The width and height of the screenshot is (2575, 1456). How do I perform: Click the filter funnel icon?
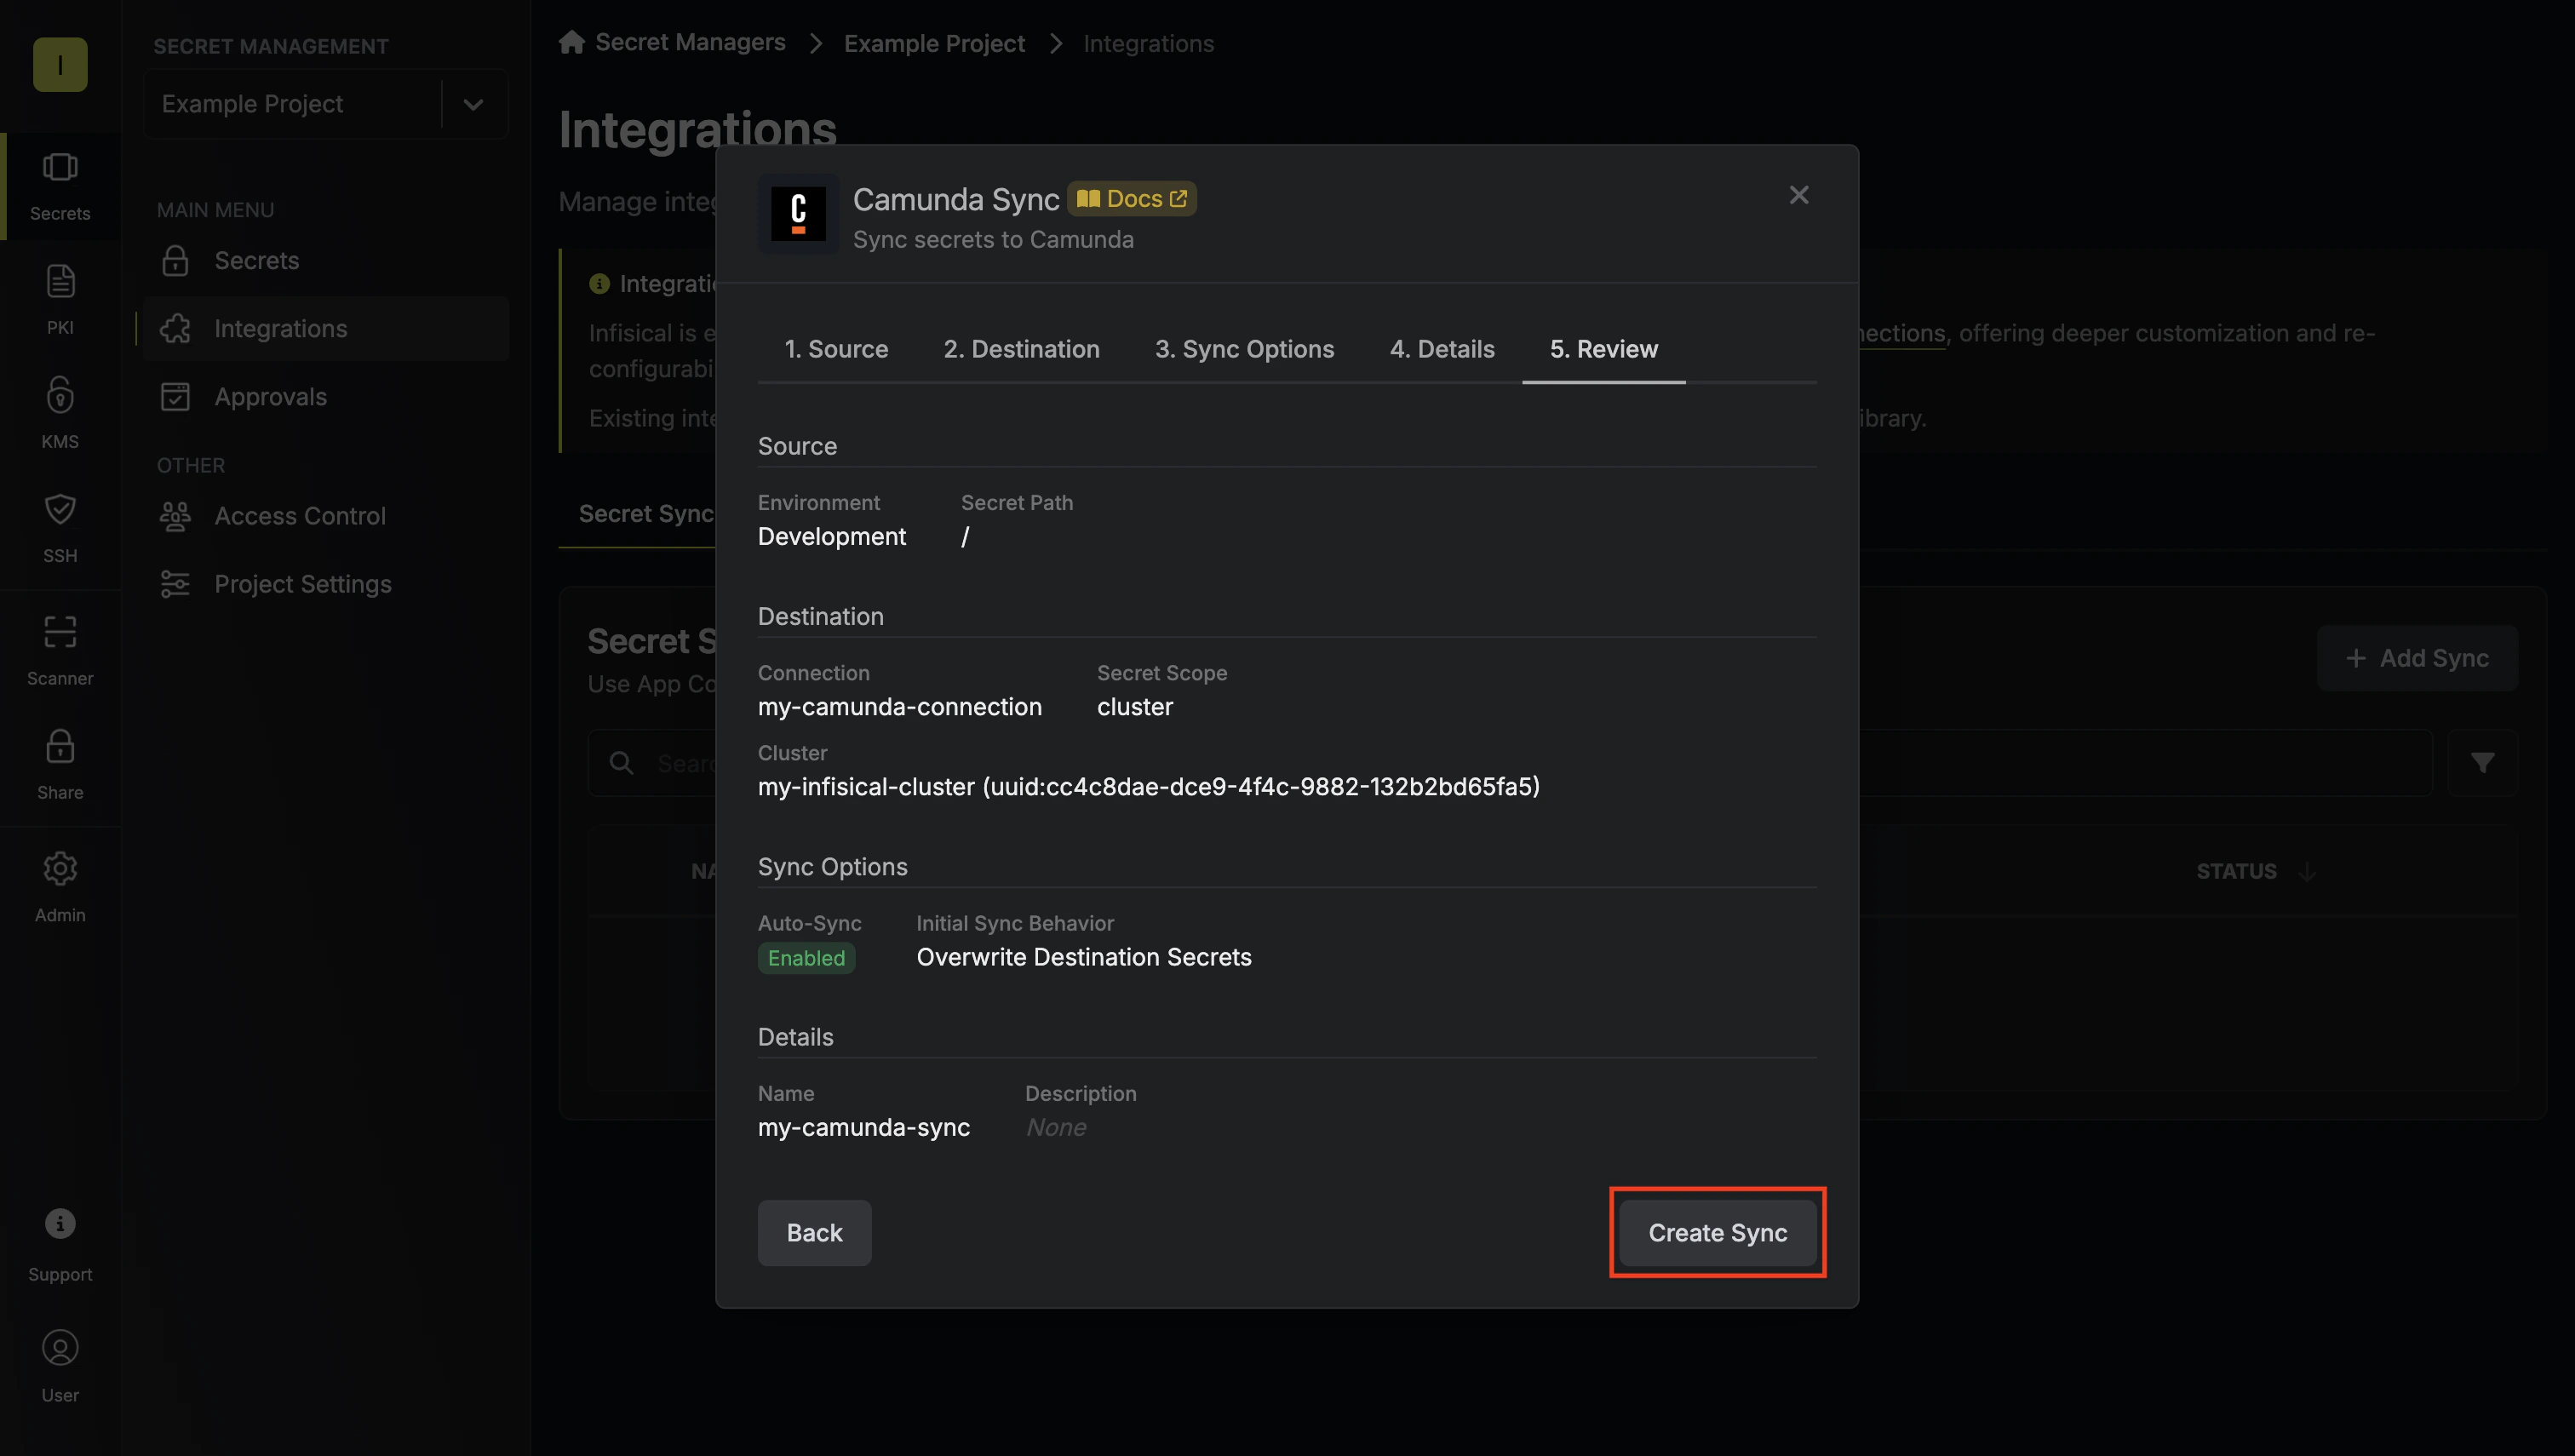(2482, 763)
